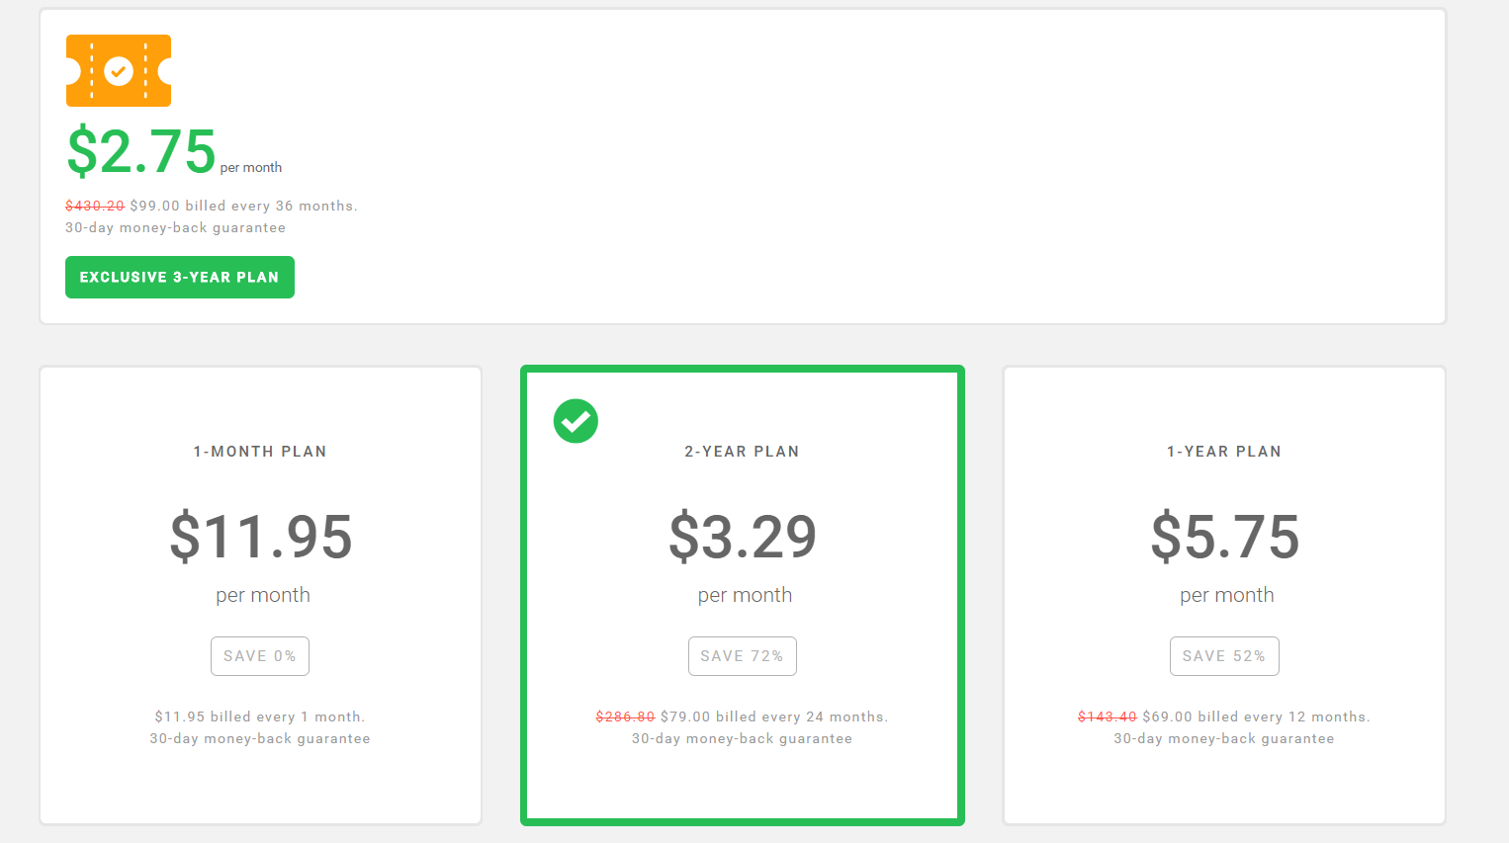Click the $3.29 price text
The image size is (1509, 843).
743,537
